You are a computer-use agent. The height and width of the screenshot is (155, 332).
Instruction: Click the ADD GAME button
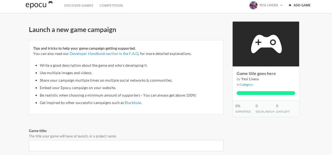(302, 5)
